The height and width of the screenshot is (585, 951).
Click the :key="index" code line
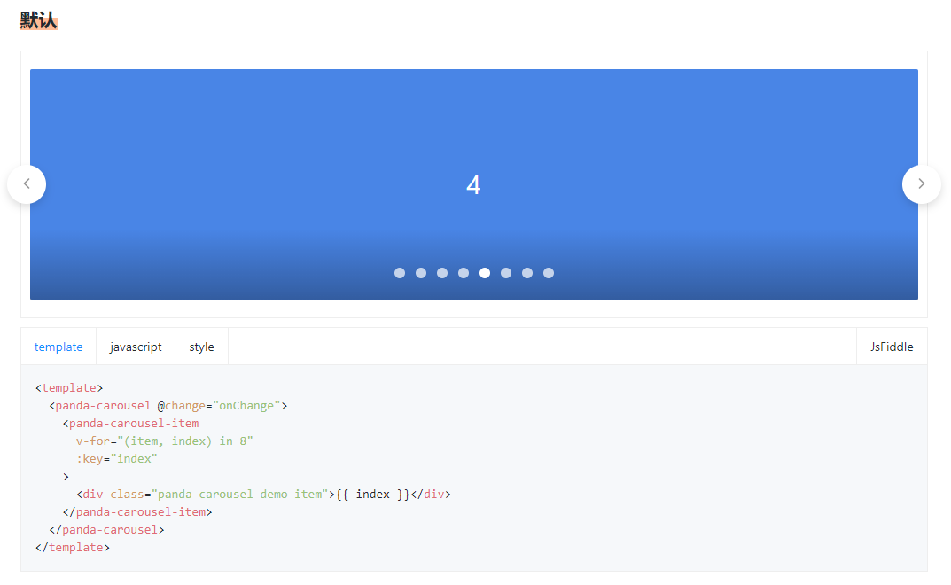[116, 459]
